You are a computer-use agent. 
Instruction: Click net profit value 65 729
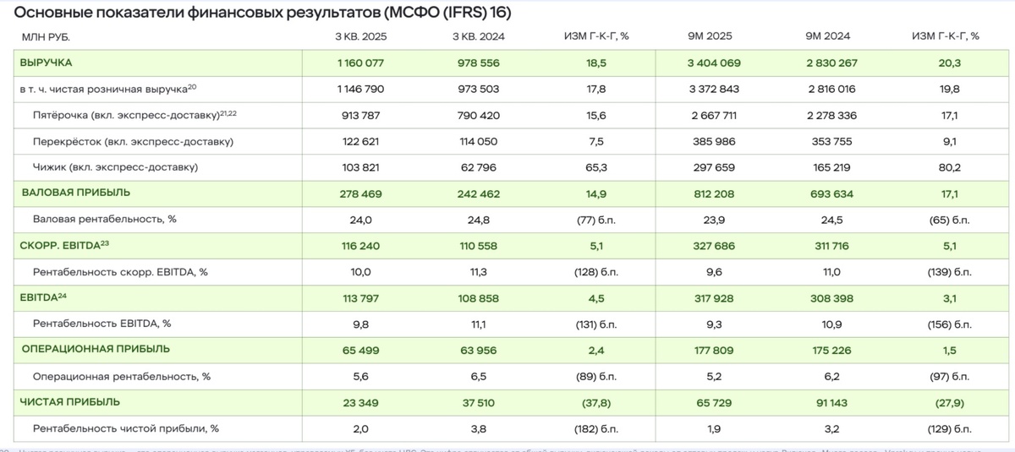pyautogui.click(x=716, y=402)
